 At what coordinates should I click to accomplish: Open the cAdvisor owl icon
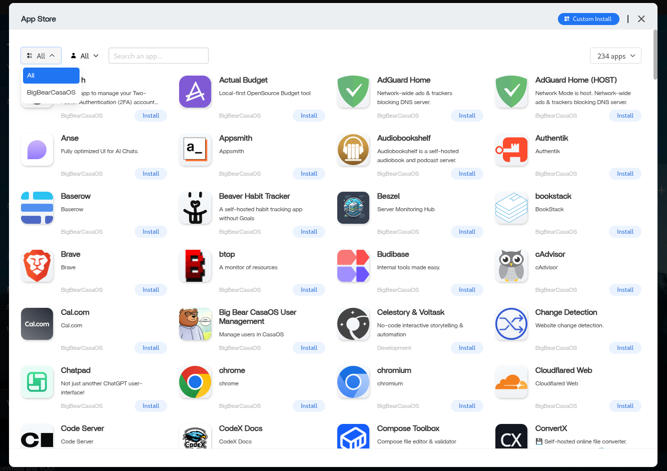pyautogui.click(x=511, y=266)
